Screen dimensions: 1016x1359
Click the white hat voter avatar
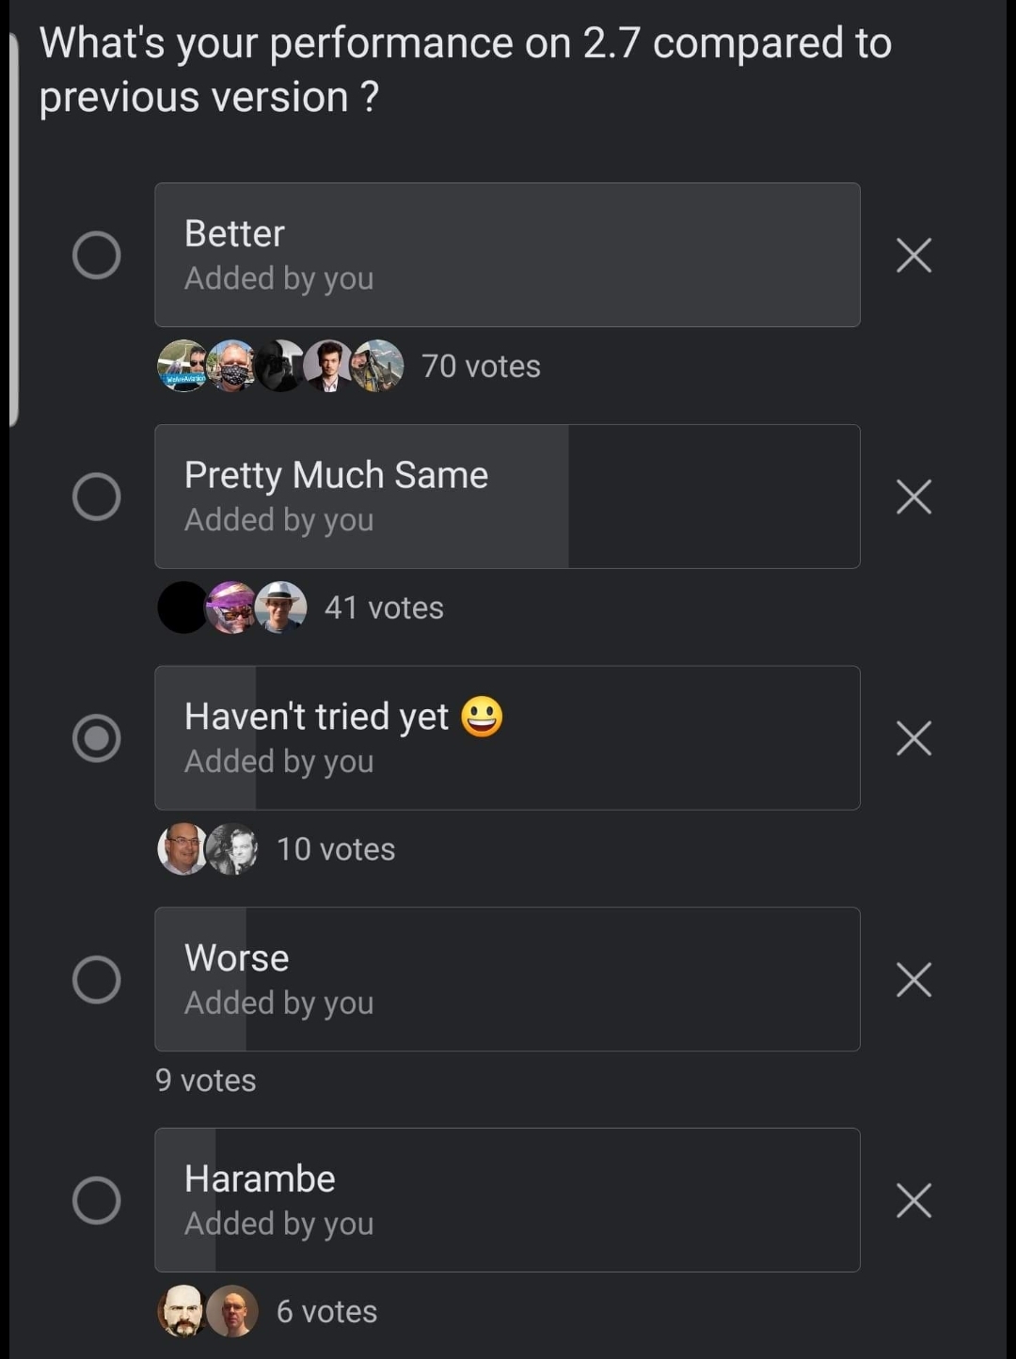(x=280, y=608)
